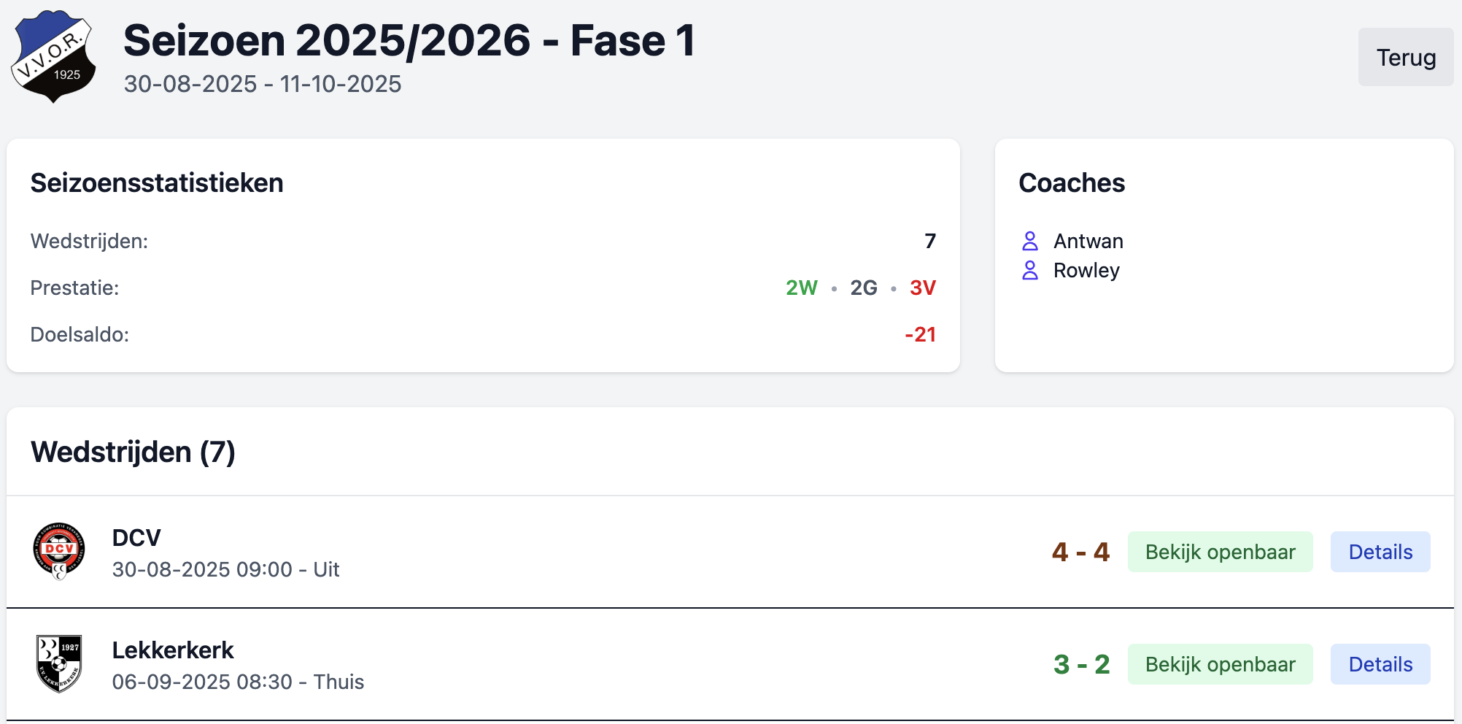Image resolution: width=1462 pixels, height=724 pixels.
Task: Click the Wedstrijden (7) heading
Action: click(x=133, y=452)
